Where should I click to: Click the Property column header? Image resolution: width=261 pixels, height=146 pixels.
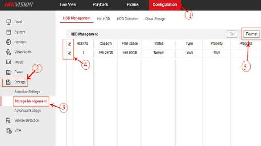(217, 44)
